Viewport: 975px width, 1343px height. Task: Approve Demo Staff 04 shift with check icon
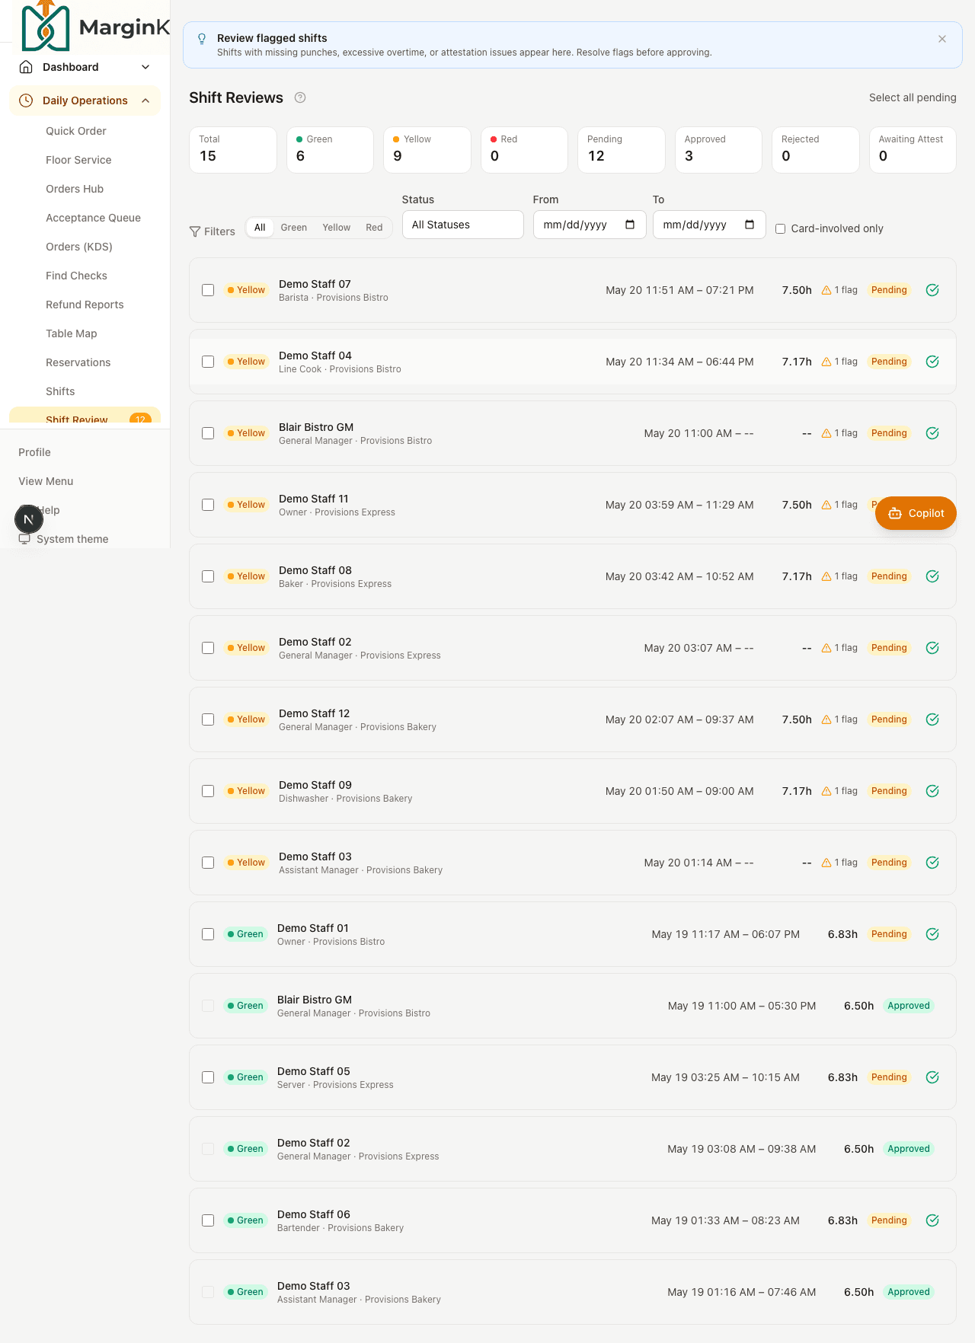click(x=932, y=362)
